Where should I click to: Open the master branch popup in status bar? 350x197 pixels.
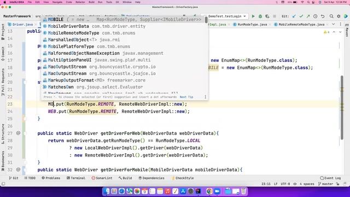tap(326, 184)
